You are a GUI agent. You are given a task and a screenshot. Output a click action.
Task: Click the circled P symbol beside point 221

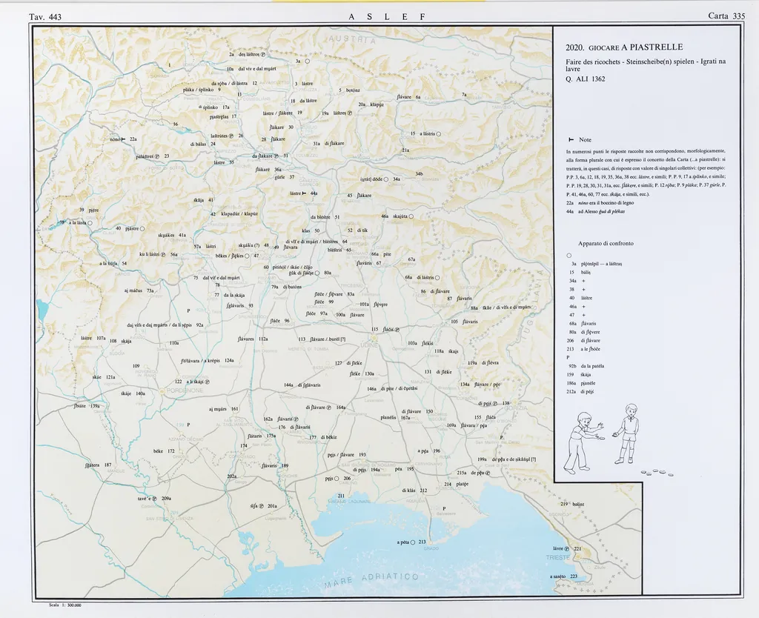click(567, 549)
